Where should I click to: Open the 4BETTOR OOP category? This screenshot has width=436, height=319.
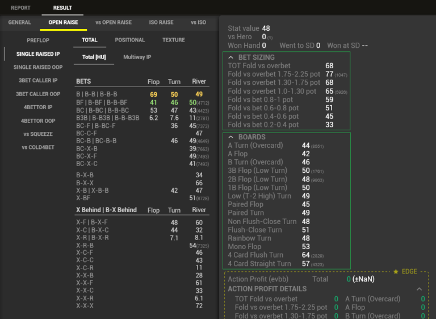[38, 121]
